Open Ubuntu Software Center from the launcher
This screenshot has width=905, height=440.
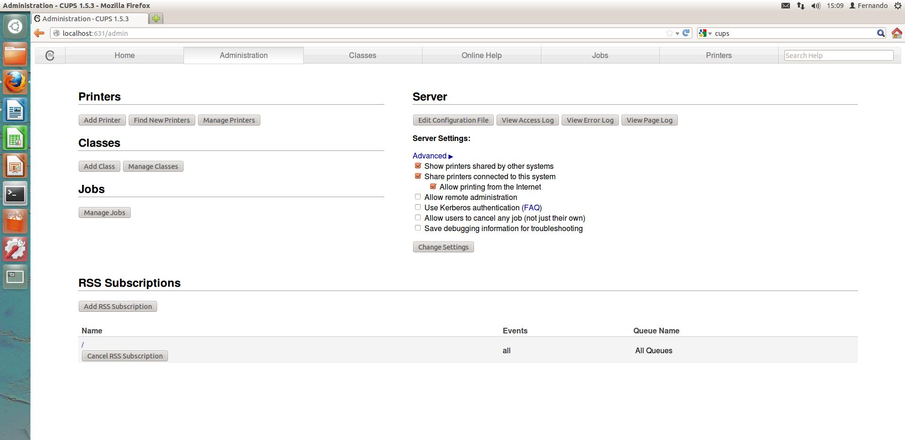(x=15, y=222)
